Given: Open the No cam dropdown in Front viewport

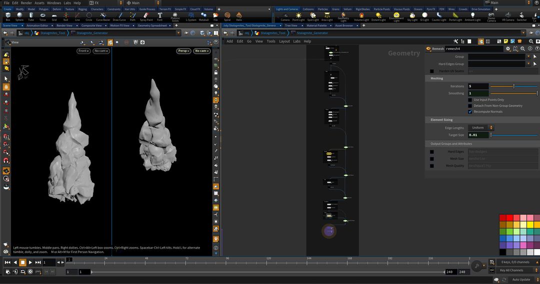Looking at the screenshot, I should (x=101, y=51).
